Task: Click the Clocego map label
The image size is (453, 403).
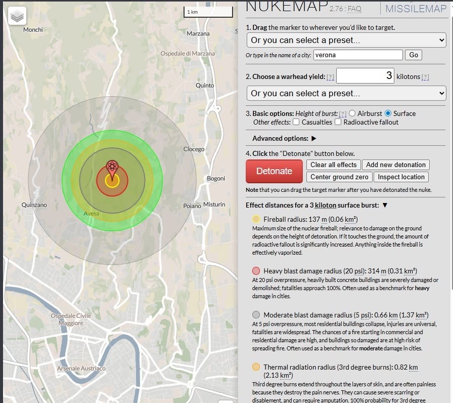Action: tap(194, 149)
